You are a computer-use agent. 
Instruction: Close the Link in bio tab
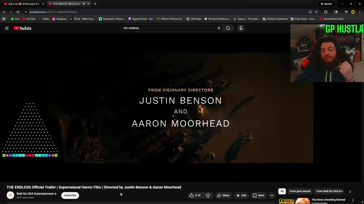[x=43, y=4]
